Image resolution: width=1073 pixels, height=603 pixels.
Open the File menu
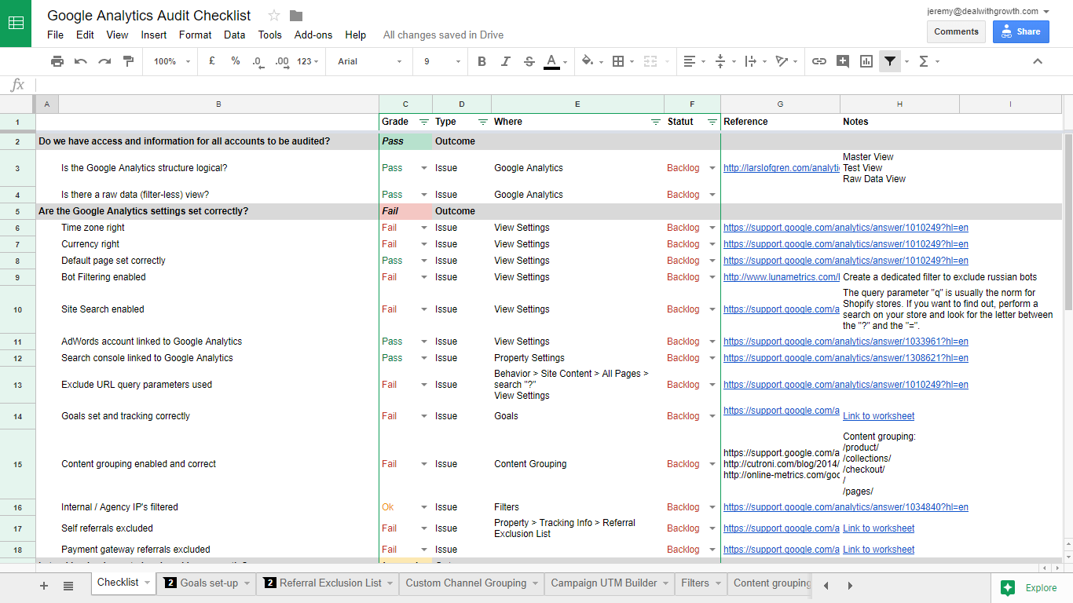(55, 35)
